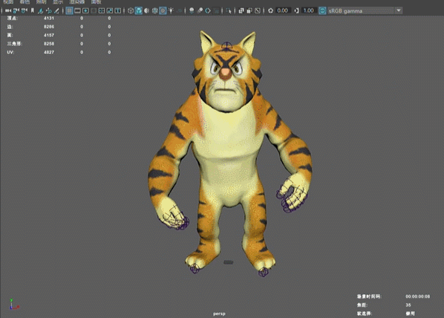Open the 照明 (Lighting) menu
The width and height of the screenshot is (444, 318).
[41, 2]
